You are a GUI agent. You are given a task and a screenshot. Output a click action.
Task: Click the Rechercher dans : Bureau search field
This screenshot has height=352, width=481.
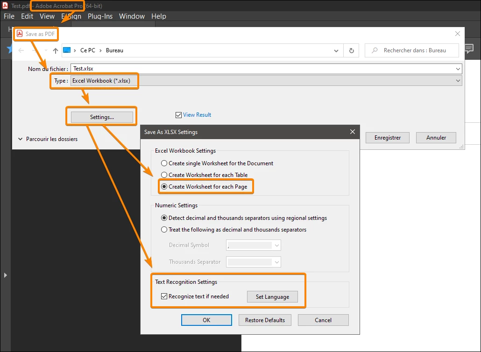(x=412, y=50)
